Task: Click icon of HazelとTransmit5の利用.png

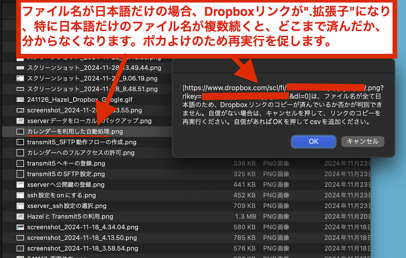Action: 20,216
